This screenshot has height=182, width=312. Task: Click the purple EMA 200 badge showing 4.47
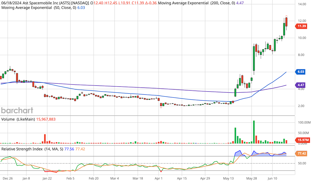(300, 85)
